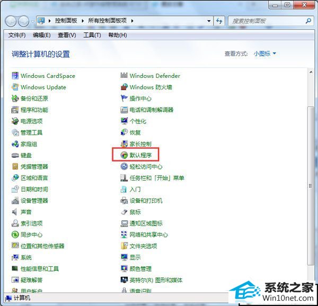Open the Windows CardSpace icon
Viewport: 318px width, 306px height.
click(x=15, y=76)
